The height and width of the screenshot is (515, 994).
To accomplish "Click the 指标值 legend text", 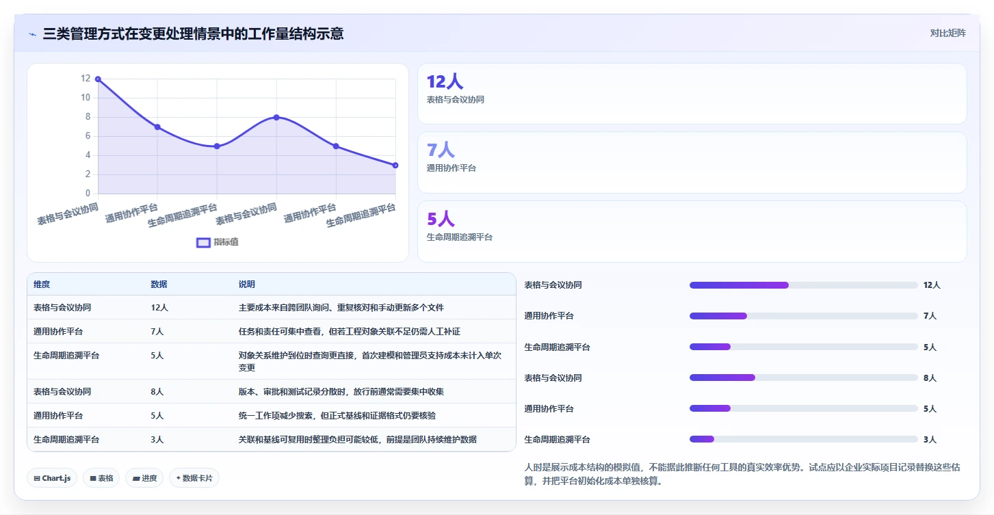I will (226, 242).
